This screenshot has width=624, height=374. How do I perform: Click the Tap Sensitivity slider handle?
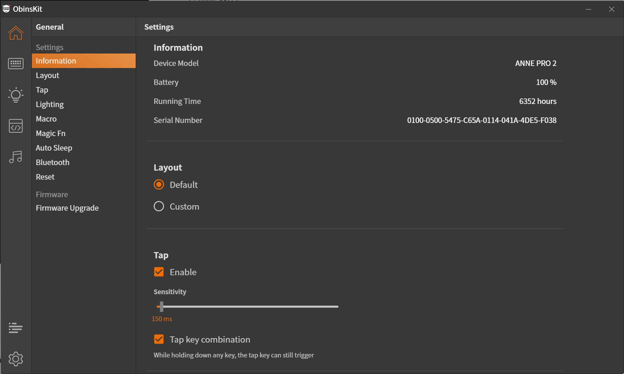click(162, 307)
